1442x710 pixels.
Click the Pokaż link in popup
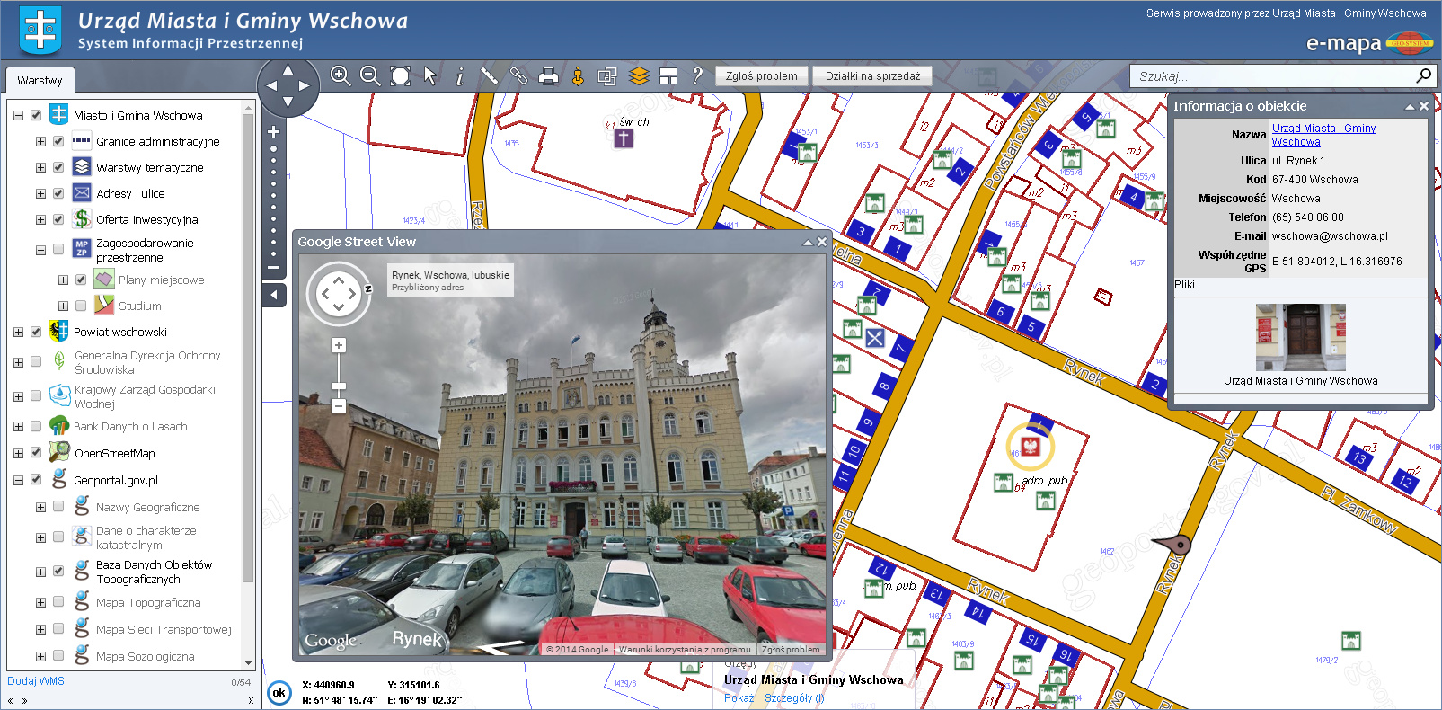(x=739, y=697)
